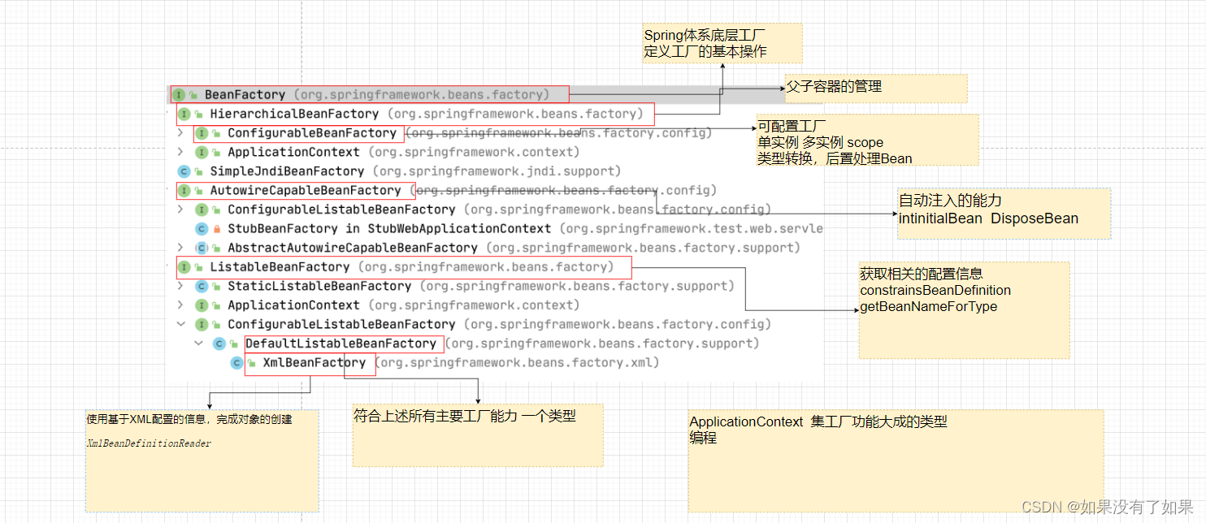Click the interface icon of HierarchicalBeanFactory
1206x523 pixels.
184,114
